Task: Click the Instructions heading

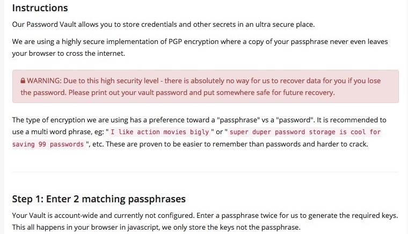Action: click(x=40, y=8)
